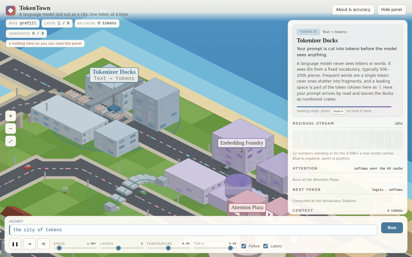
Task: Click the RESIDUAL STREAM section heading
Action: 313,124
